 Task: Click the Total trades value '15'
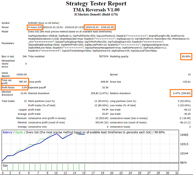pos(25,101)
